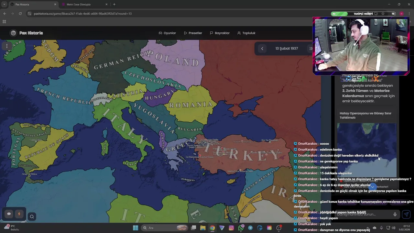Open the map search magnifier button
The width and height of the screenshot is (414, 233).
[32, 217]
